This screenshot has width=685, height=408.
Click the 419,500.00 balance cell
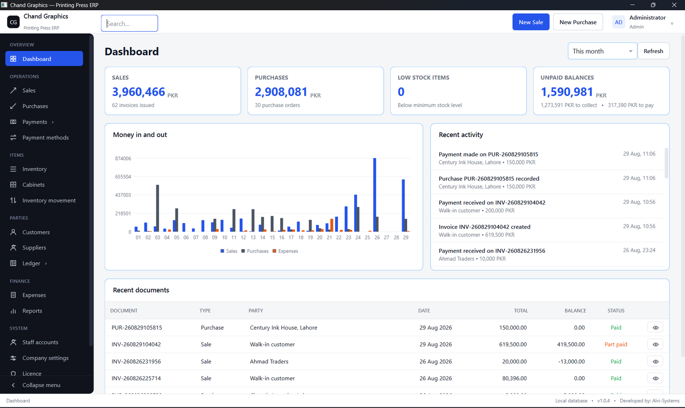571,344
